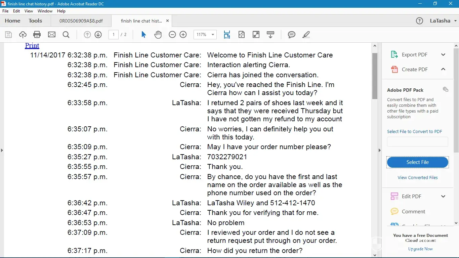Viewport: 459px width, 258px height.
Task: Click the tools pane vertical scrollbar thumb
Action: [x=456, y=100]
